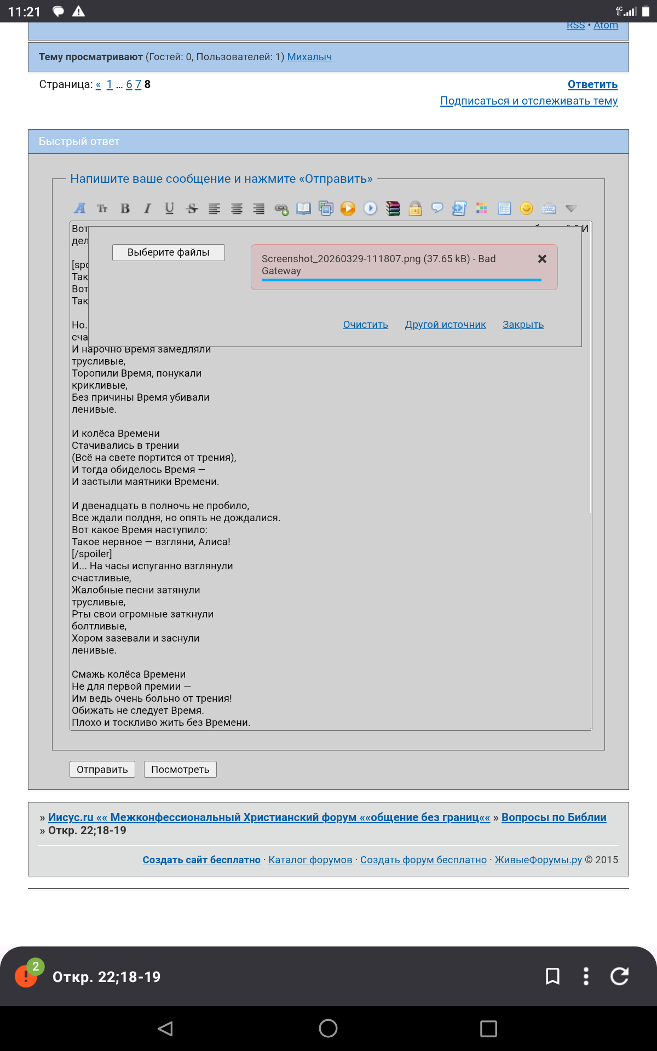Click the stacked images toolbar icon
The image size is (657, 1051).
point(326,209)
